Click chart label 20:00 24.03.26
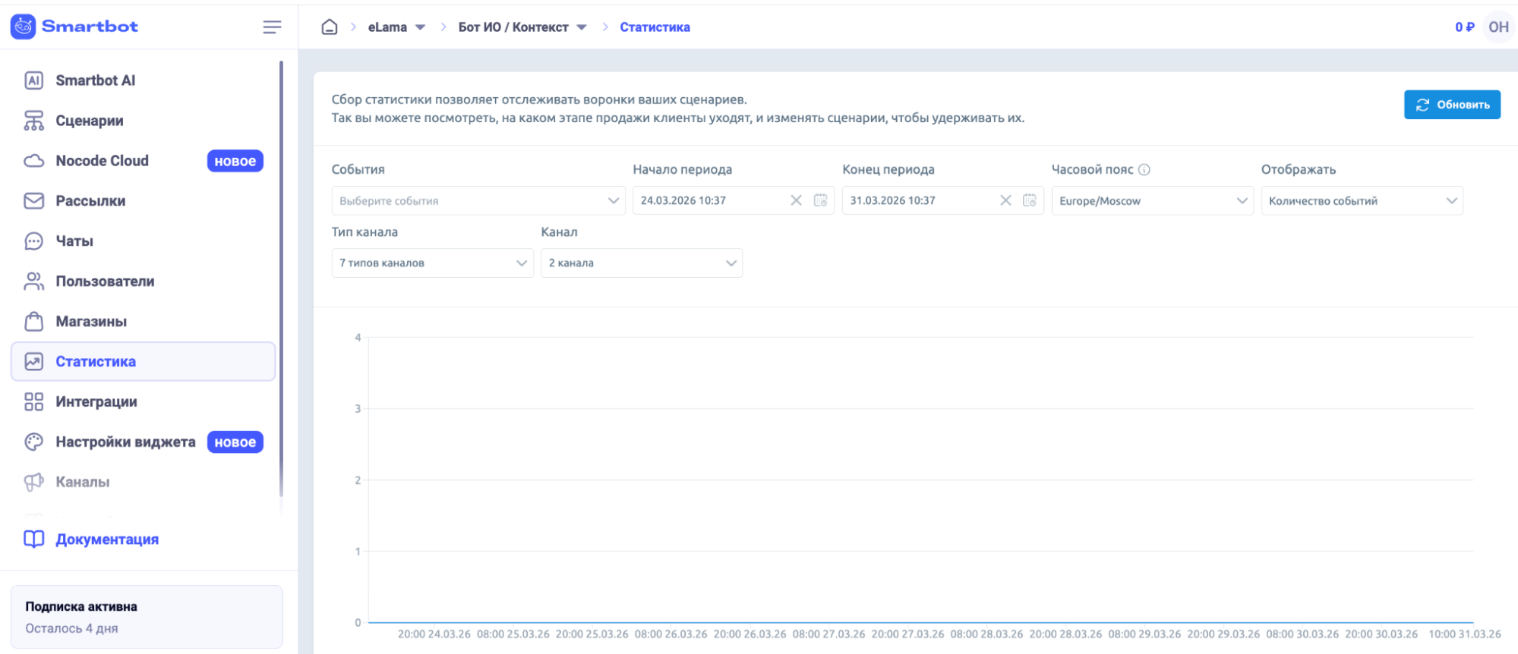This screenshot has height=654, width=1518. [x=434, y=634]
